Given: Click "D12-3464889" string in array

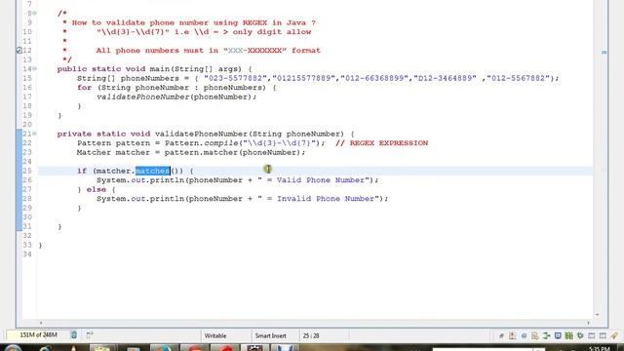Looking at the screenshot, I should 445,78.
